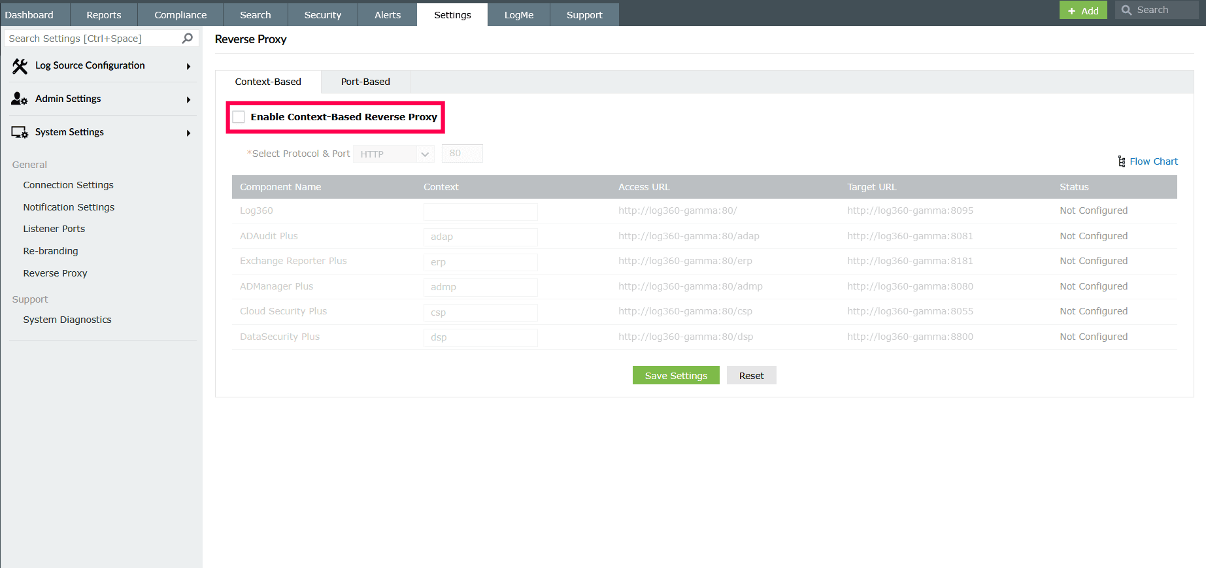Screen dimensions: 1206x568
Task: Click the ADManager Plus component name
Action: 276,286
